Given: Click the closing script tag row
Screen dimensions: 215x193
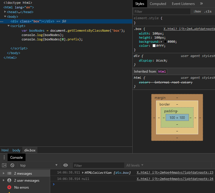Looking at the screenshot, I should point(19,48).
